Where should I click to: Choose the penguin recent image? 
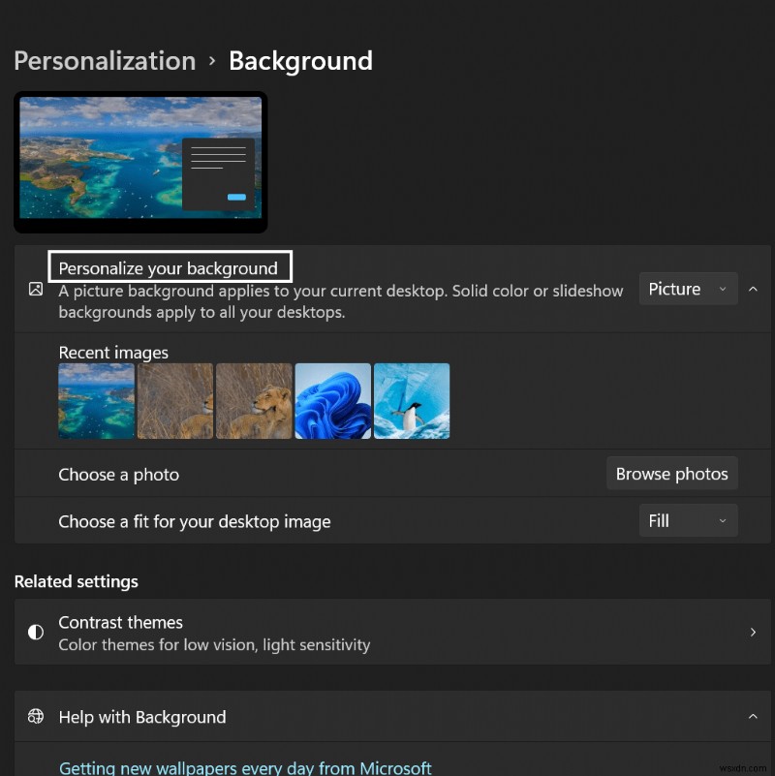[x=412, y=401]
